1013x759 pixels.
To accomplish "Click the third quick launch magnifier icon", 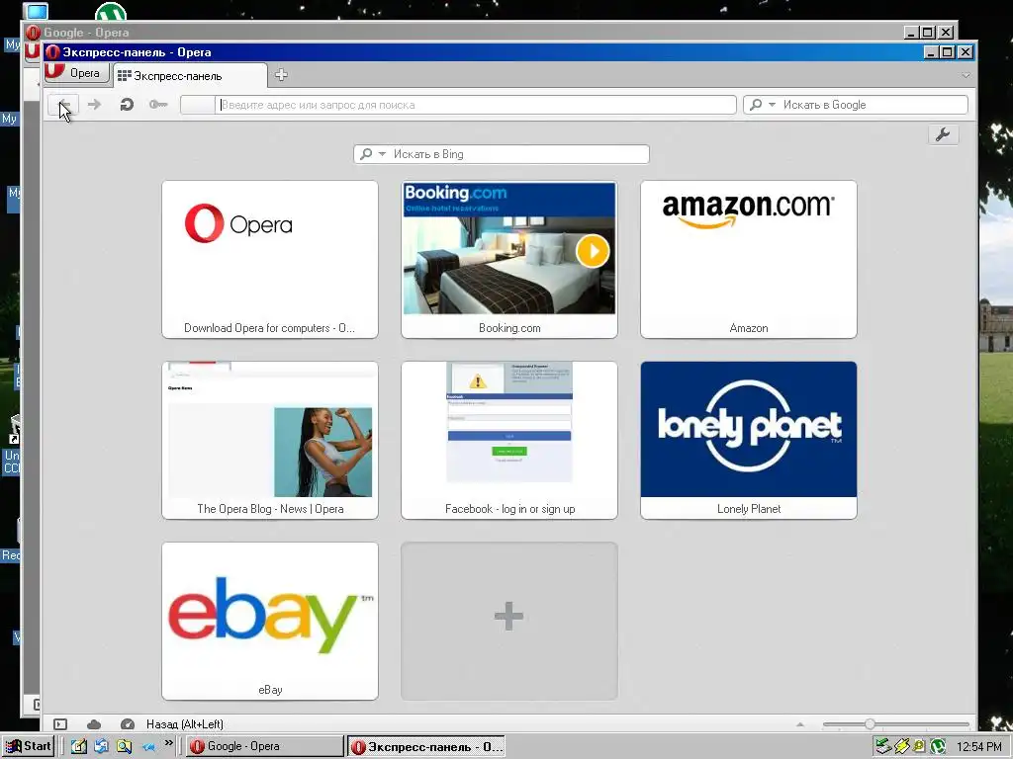I will (x=124, y=746).
